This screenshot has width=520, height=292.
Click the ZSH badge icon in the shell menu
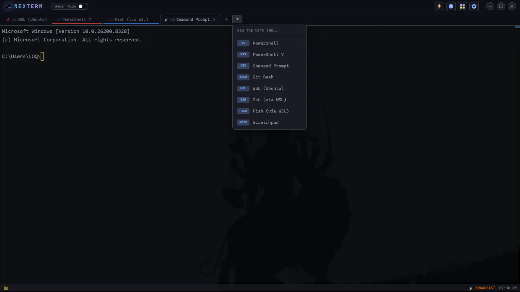(x=243, y=100)
